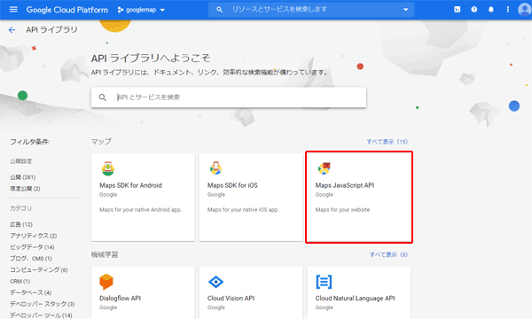Go back using the arrow beside API ライブラリ
Image resolution: width=532 pixels, height=319 pixels.
pos(12,30)
